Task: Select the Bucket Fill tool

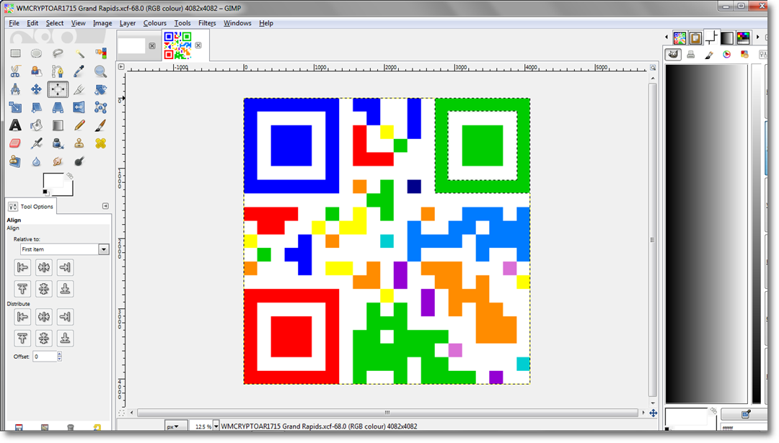Action: coord(36,125)
